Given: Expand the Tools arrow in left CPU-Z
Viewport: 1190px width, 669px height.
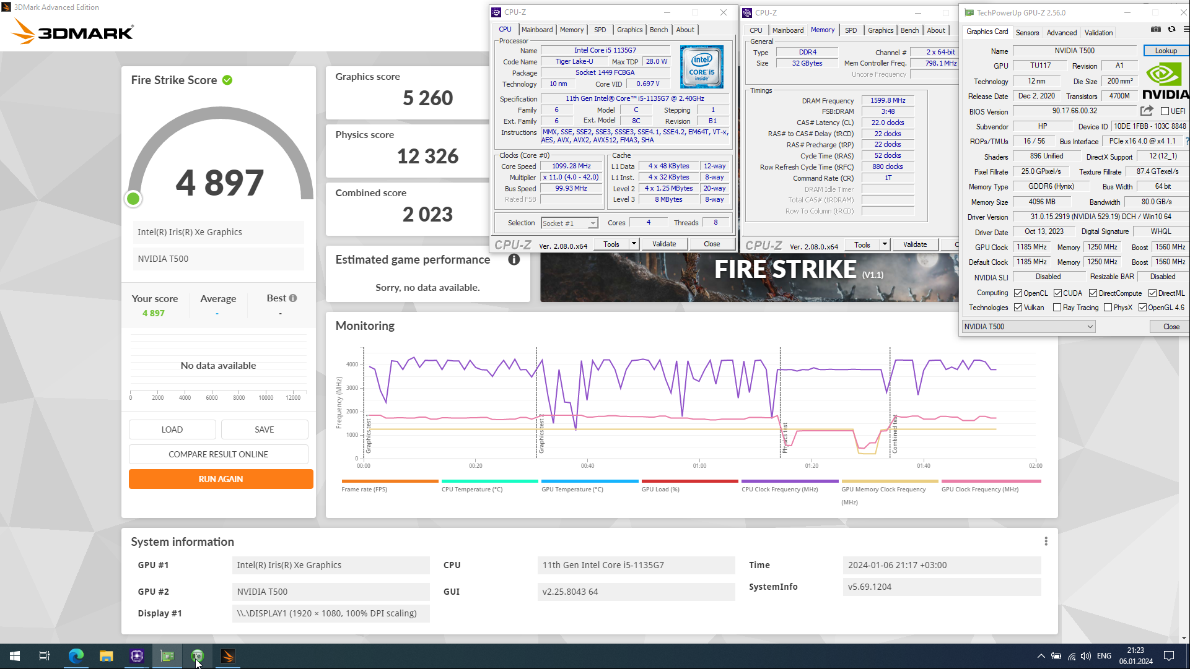Looking at the screenshot, I should (x=634, y=244).
